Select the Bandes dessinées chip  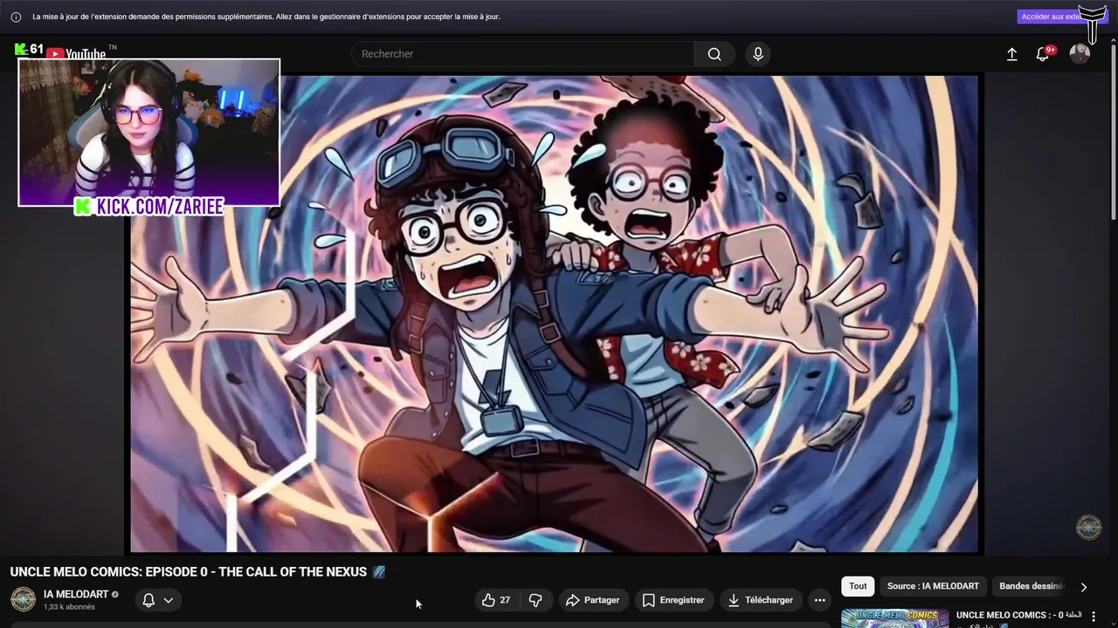pos(1031,586)
